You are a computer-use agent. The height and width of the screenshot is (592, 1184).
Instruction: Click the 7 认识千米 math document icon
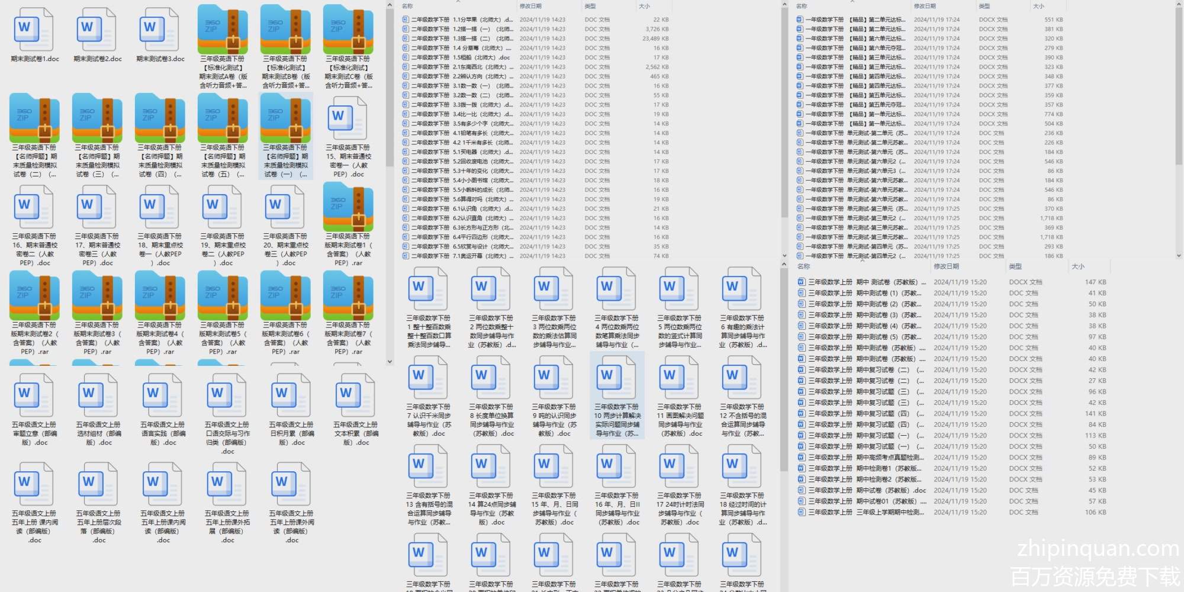click(428, 378)
